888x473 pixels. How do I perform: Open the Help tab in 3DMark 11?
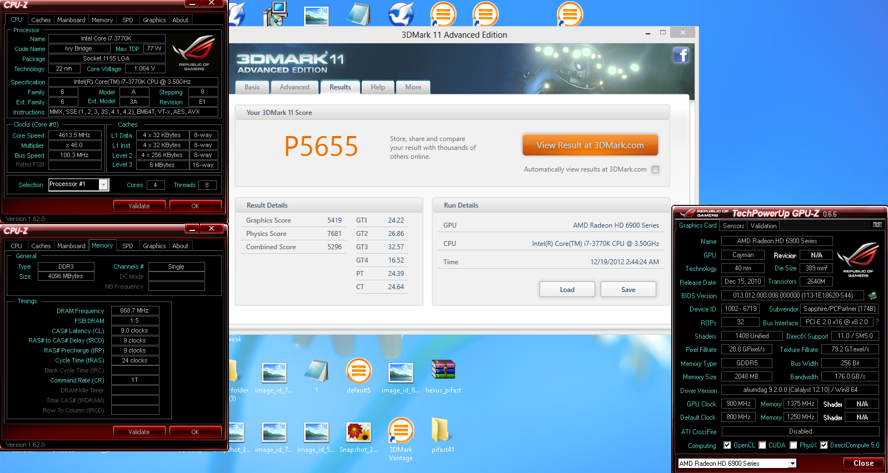(378, 87)
